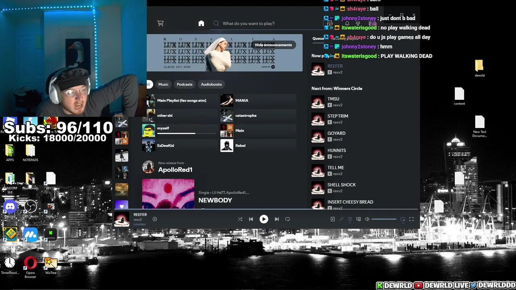Launch OBS Studio from the desktop
This screenshot has width=516, height=290.
point(30,209)
